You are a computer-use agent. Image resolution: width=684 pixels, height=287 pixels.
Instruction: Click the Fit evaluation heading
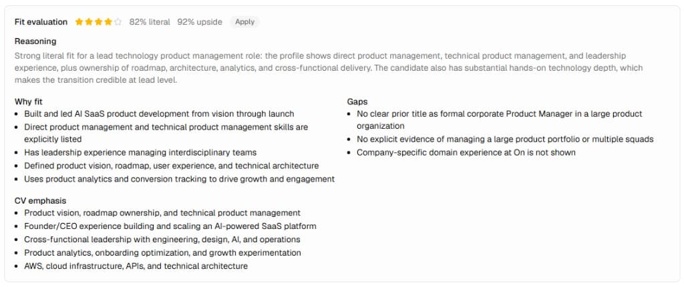coord(41,22)
